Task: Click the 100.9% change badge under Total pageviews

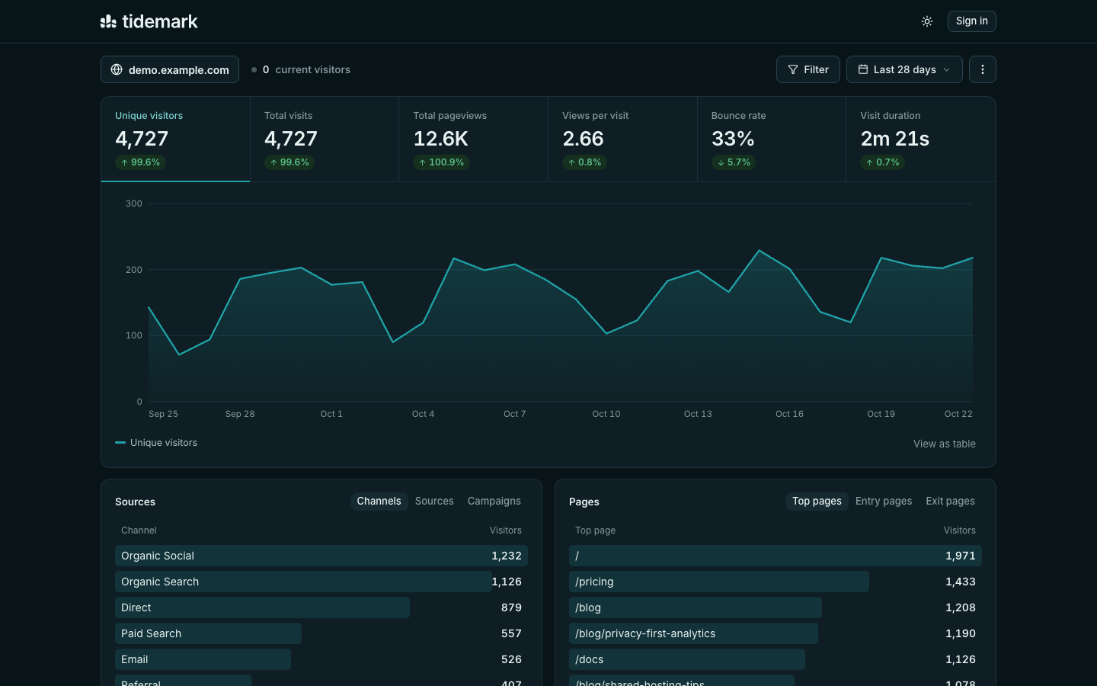Action: tap(442, 162)
